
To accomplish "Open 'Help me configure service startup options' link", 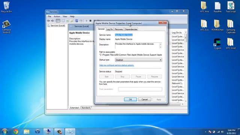I will click(117, 65).
